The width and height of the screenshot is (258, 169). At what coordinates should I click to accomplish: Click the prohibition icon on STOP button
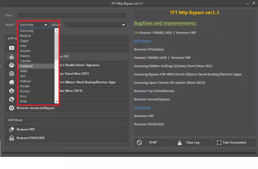[x=139, y=143]
